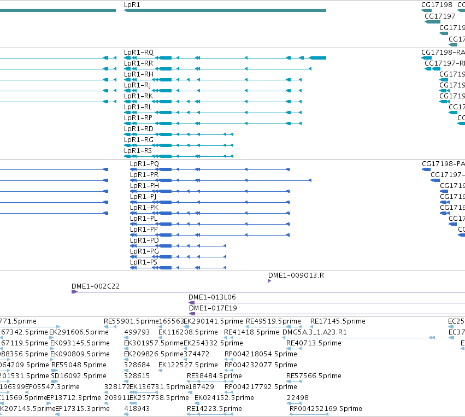Select EST EP13712.3prime
Image resolution: width=465 pixels, height=417 pixels.
point(74,398)
